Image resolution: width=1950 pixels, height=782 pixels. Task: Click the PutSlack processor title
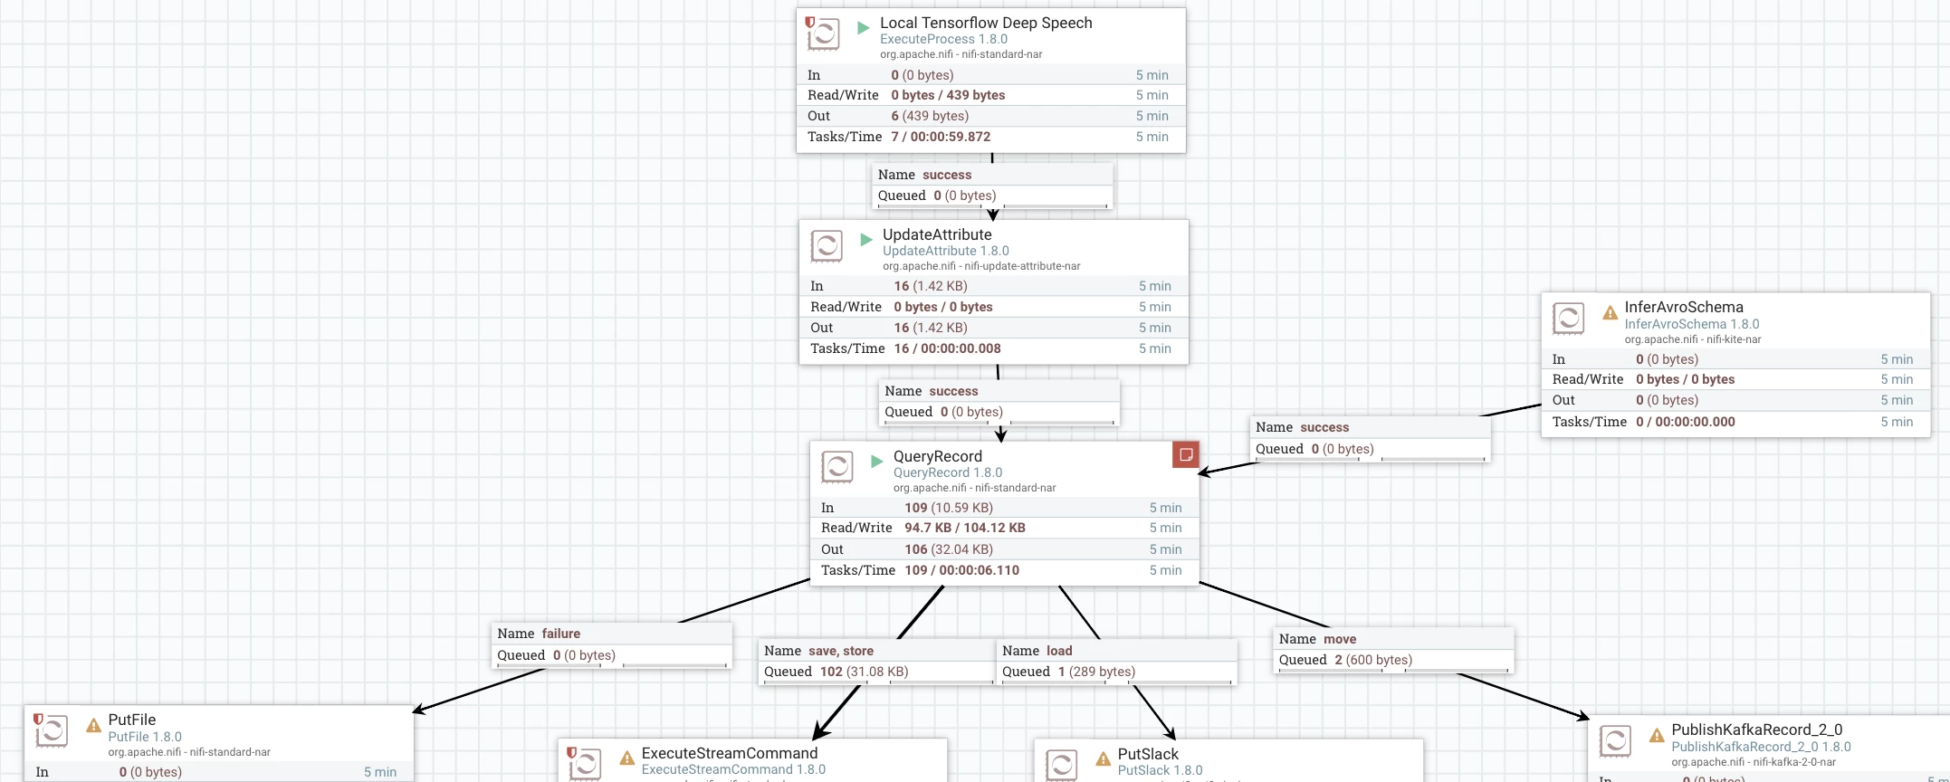coord(1148,754)
